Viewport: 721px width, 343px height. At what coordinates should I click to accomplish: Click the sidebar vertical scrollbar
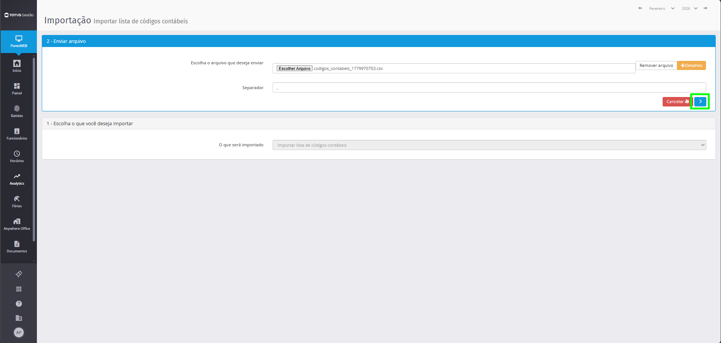34,149
